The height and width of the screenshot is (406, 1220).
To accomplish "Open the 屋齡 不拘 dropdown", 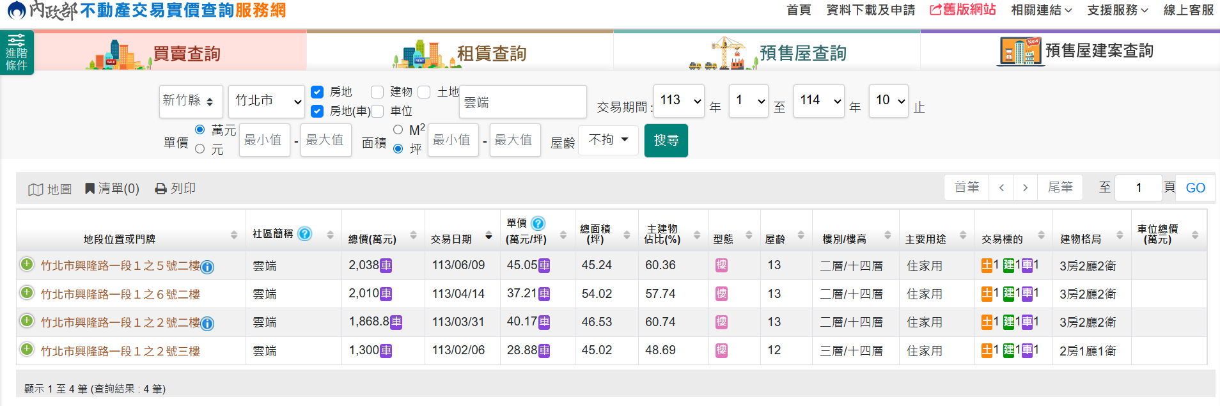I will pyautogui.click(x=608, y=140).
